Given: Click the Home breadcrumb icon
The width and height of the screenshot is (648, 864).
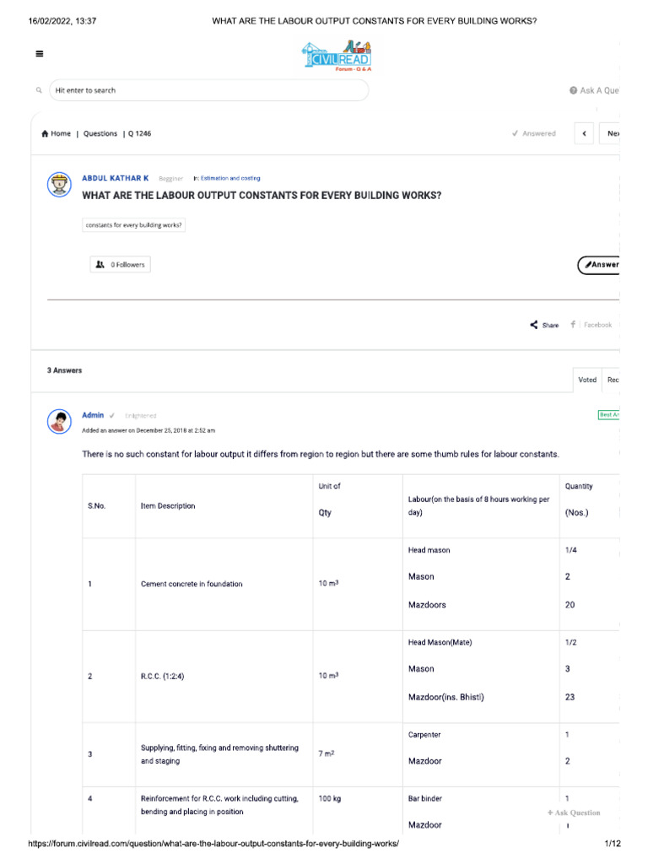Looking at the screenshot, I should (x=45, y=133).
